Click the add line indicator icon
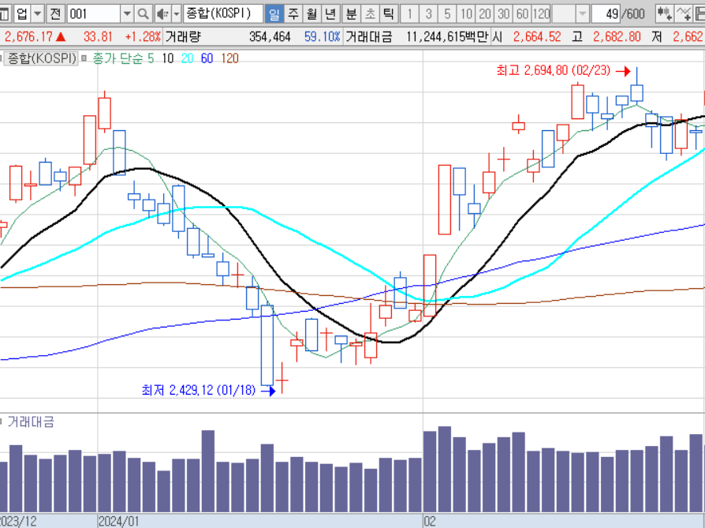 pyautogui.click(x=684, y=14)
